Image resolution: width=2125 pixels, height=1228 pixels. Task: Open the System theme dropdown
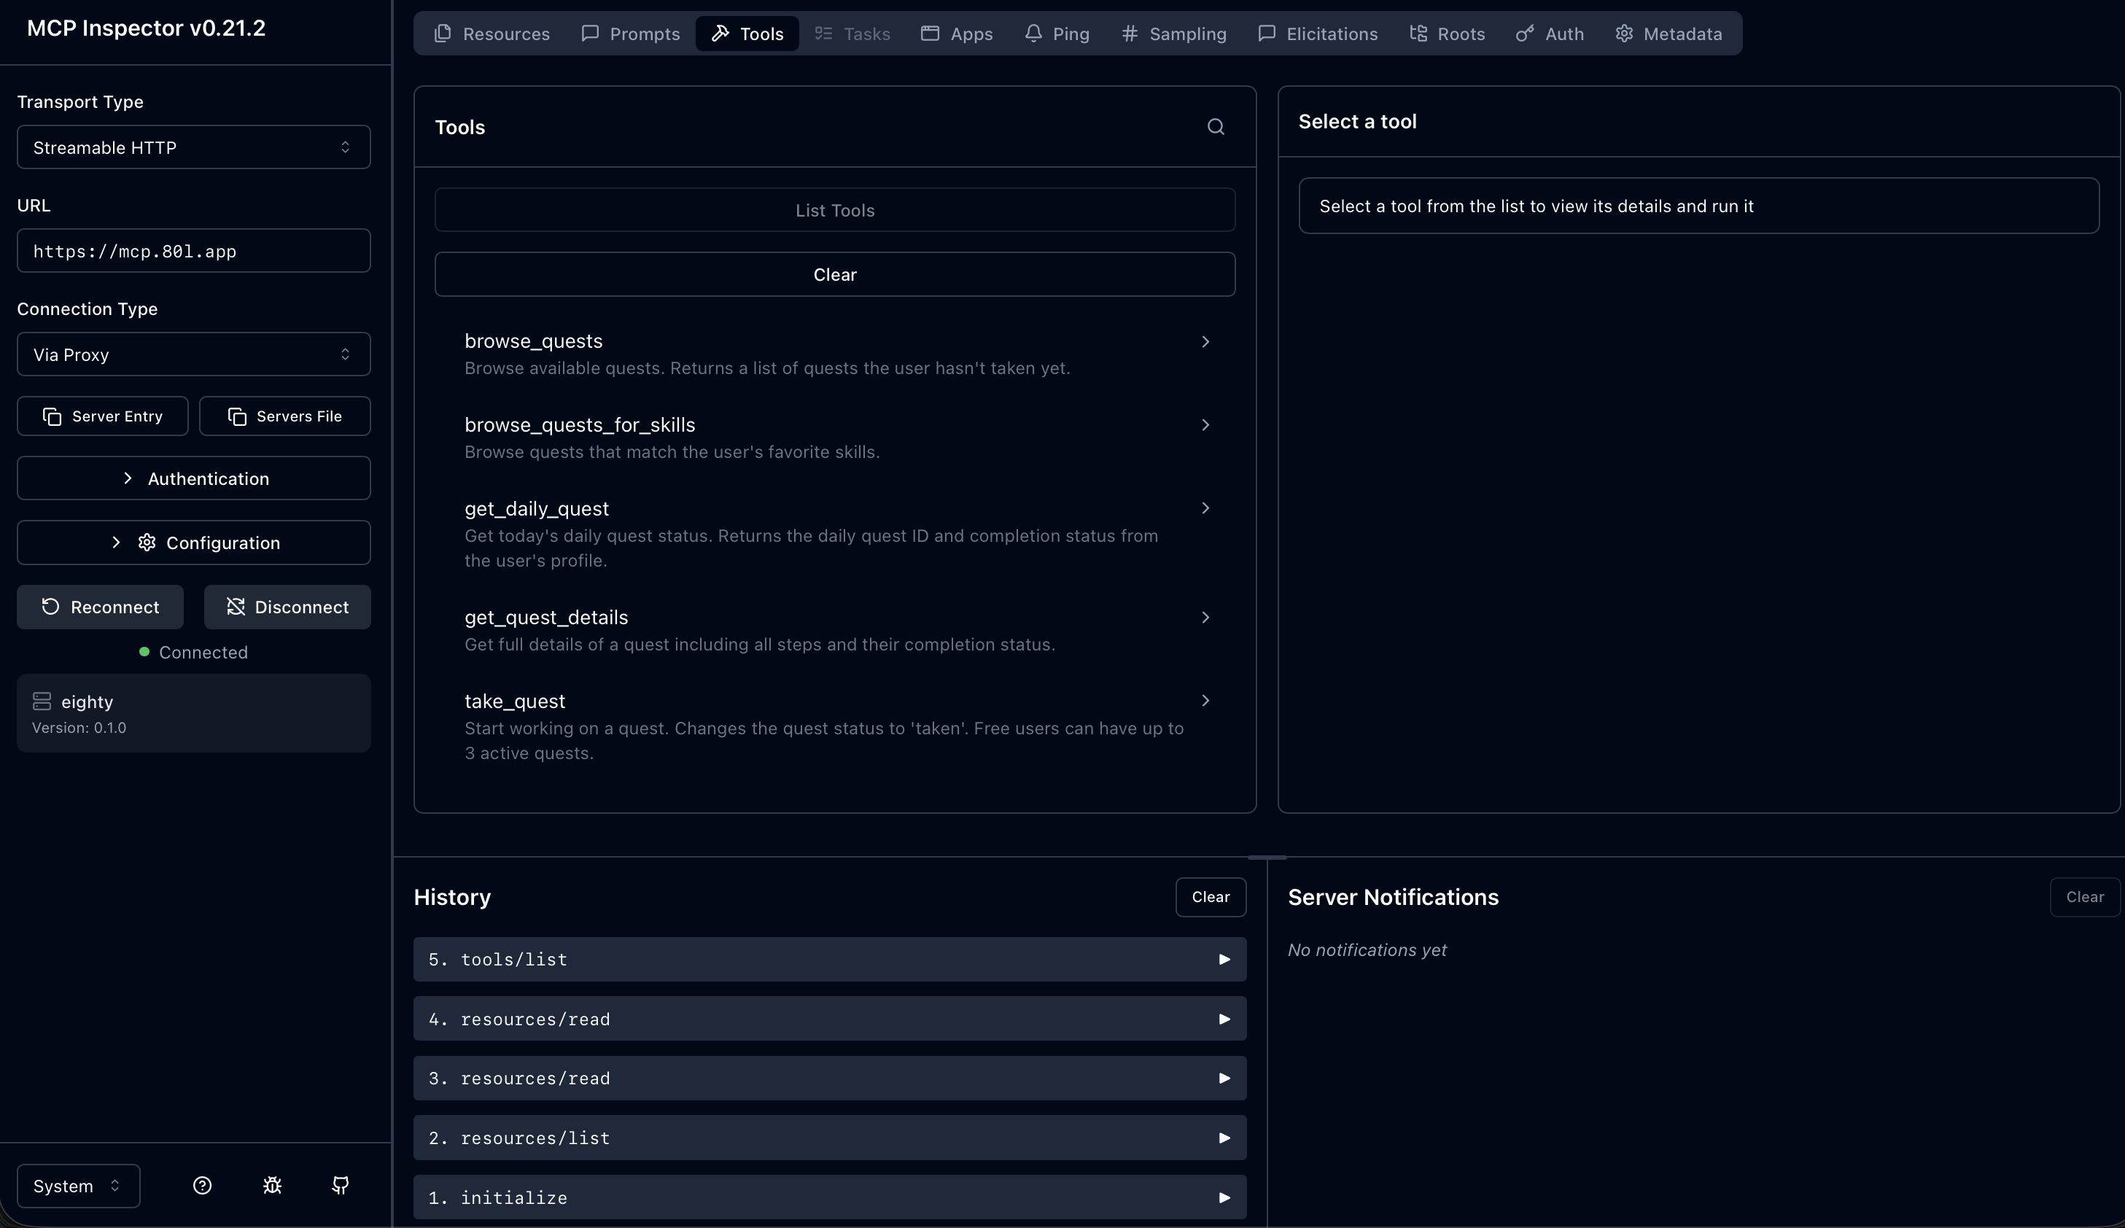pos(79,1185)
